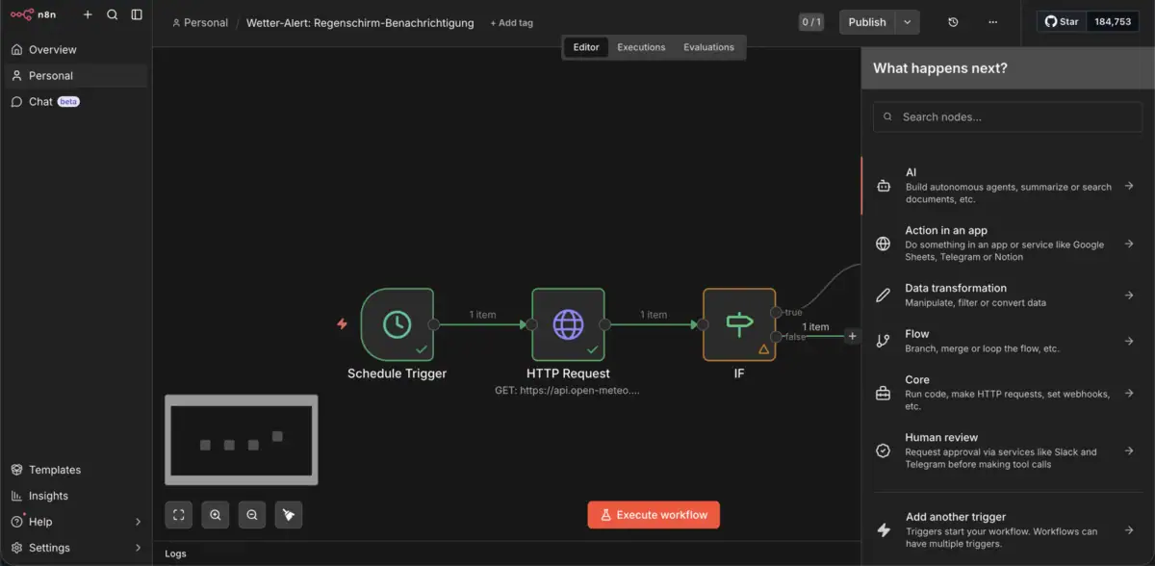
Task: Fit the workflow to view
Action: pos(178,514)
